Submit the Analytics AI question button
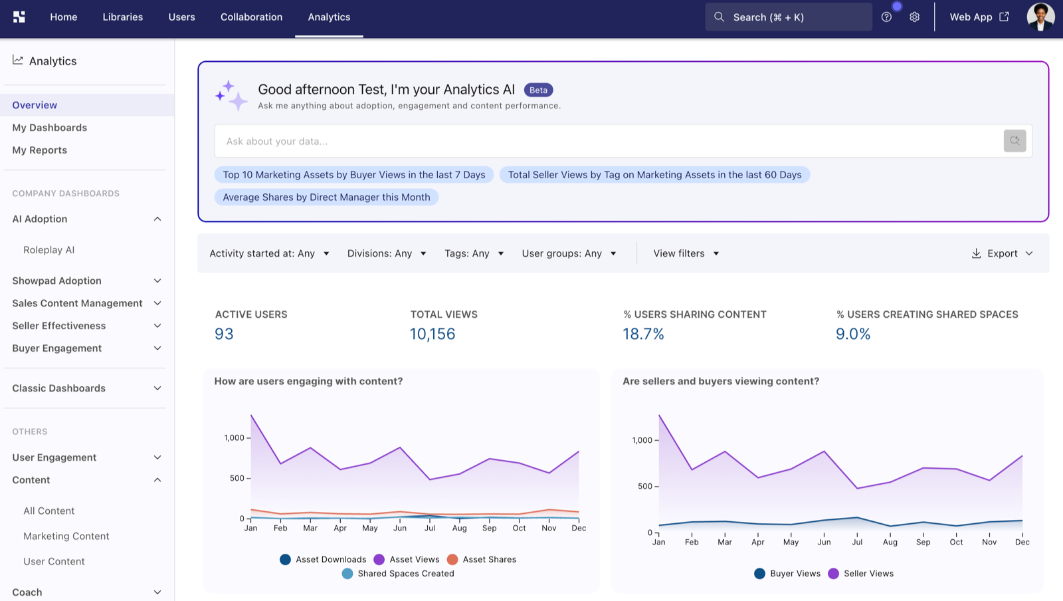Viewport: 1063px width, 601px height. pos(1015,141)
